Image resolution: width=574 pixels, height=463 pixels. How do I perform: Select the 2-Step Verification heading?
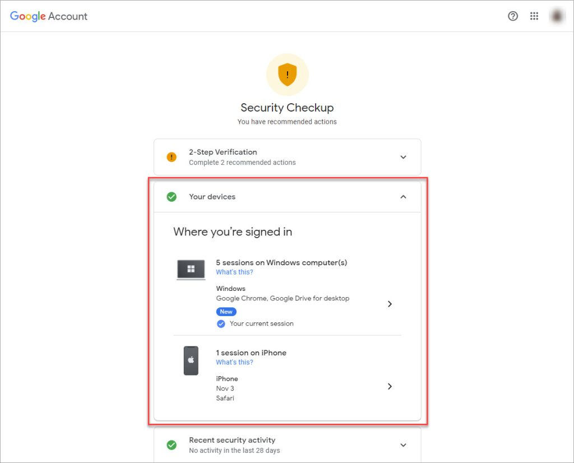coord(223,152)
